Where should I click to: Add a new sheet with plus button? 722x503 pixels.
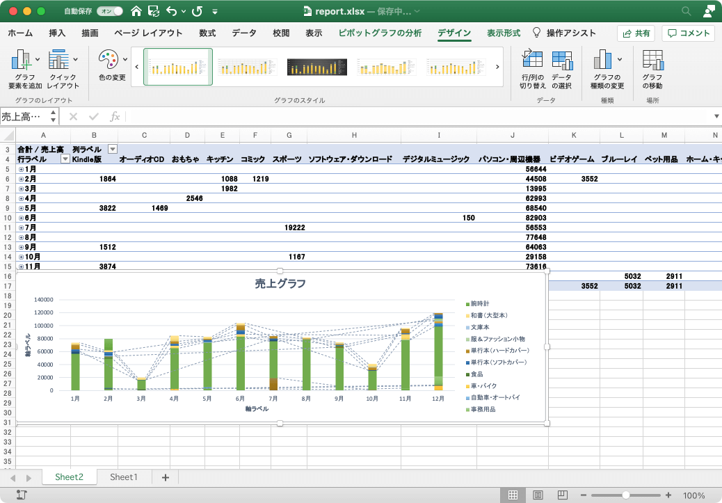click(166, 478)
